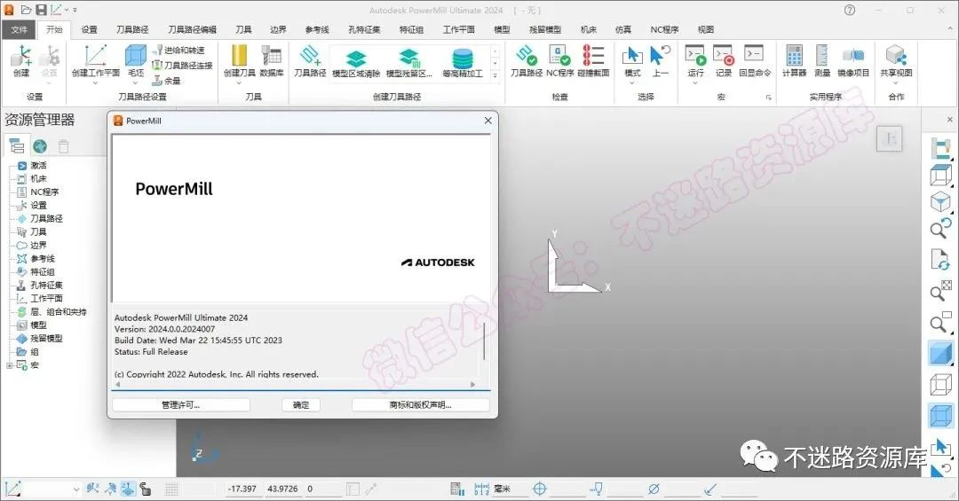Open the quick access toolbar customize arrow
This screenshot has height=501, width=959.
pos(75,11)
